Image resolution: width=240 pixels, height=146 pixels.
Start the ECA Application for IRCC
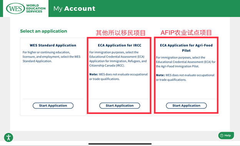tap(120, 106)
